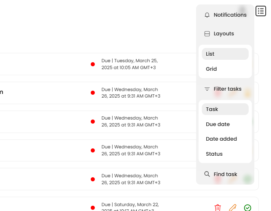Click the Notifications bell icon
The width and height of the screenshot is (271, 211).
click(x=207, y=15)
